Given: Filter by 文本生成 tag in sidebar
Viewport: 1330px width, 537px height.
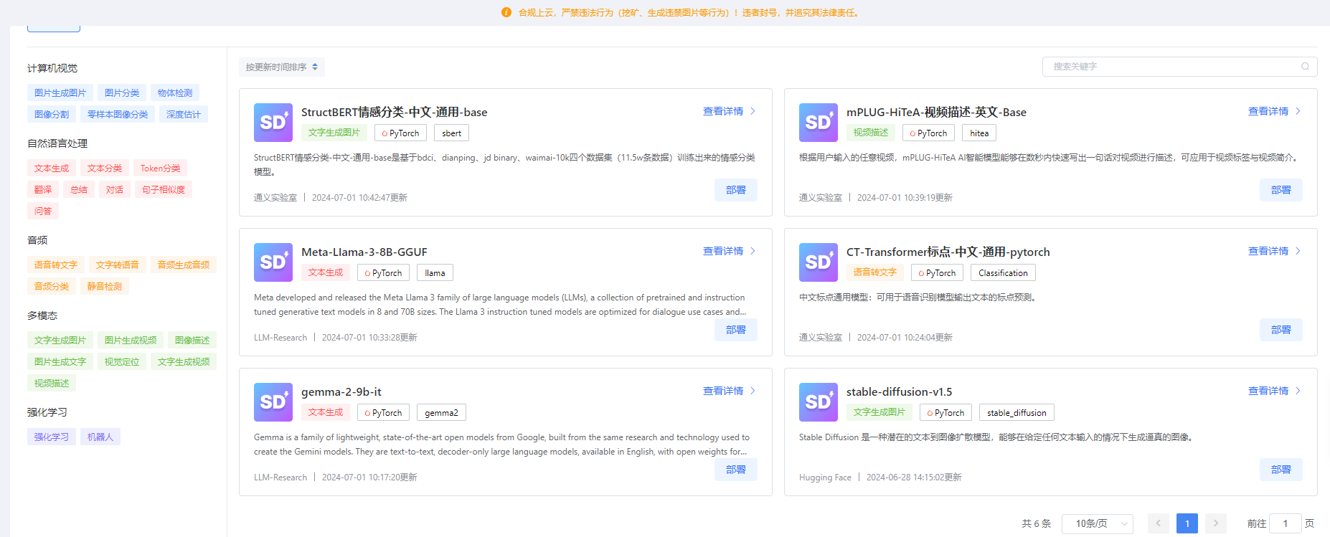Looking at the screenshot, I should tap(52, 168).
